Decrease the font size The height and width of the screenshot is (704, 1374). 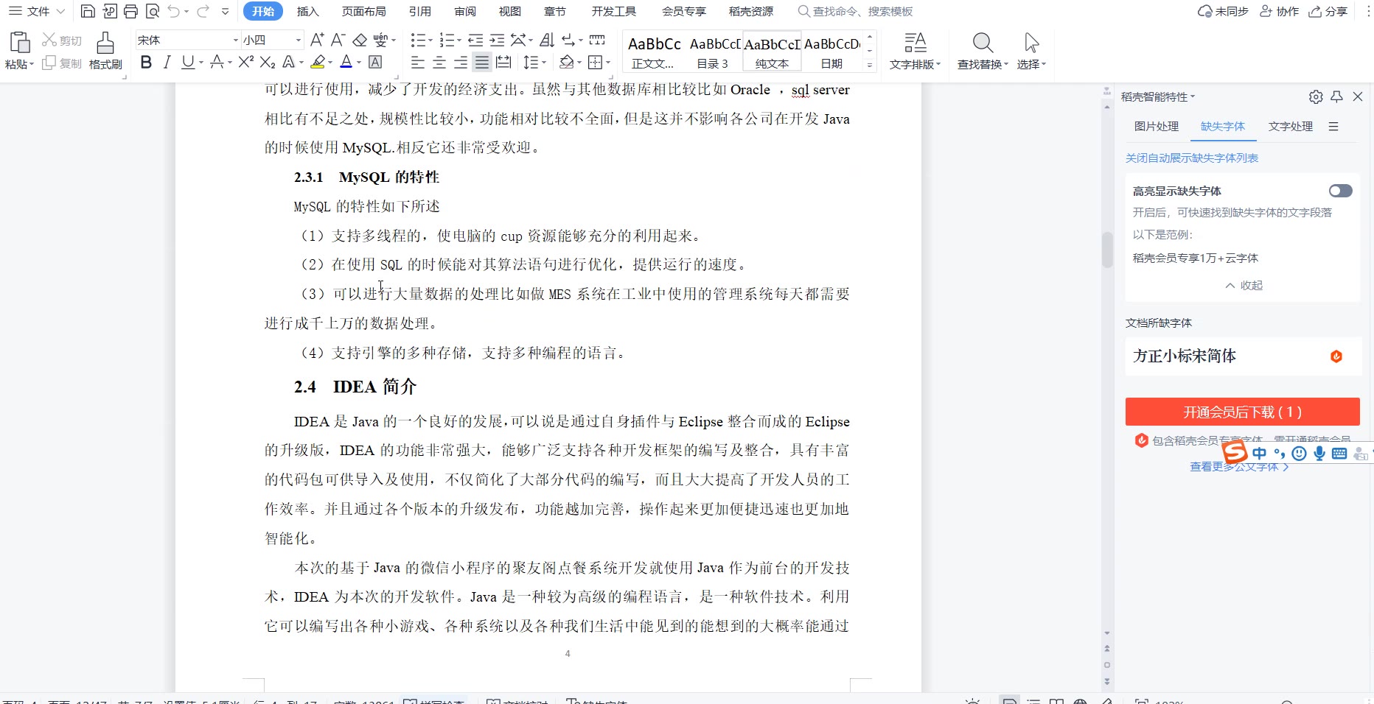pyautogui.click(x=338, y=40)
